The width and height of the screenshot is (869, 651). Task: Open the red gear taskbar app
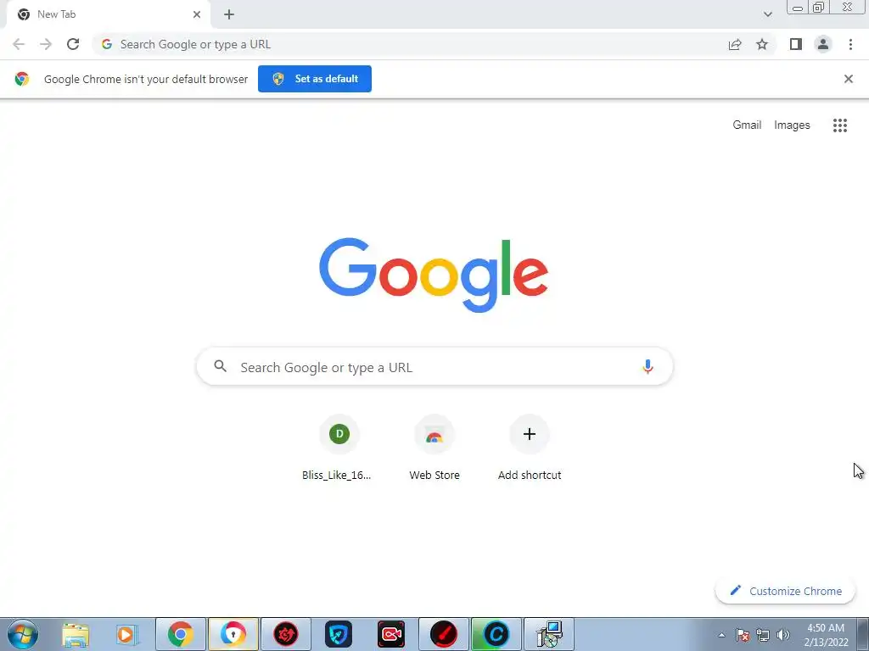tap(286, 634)
